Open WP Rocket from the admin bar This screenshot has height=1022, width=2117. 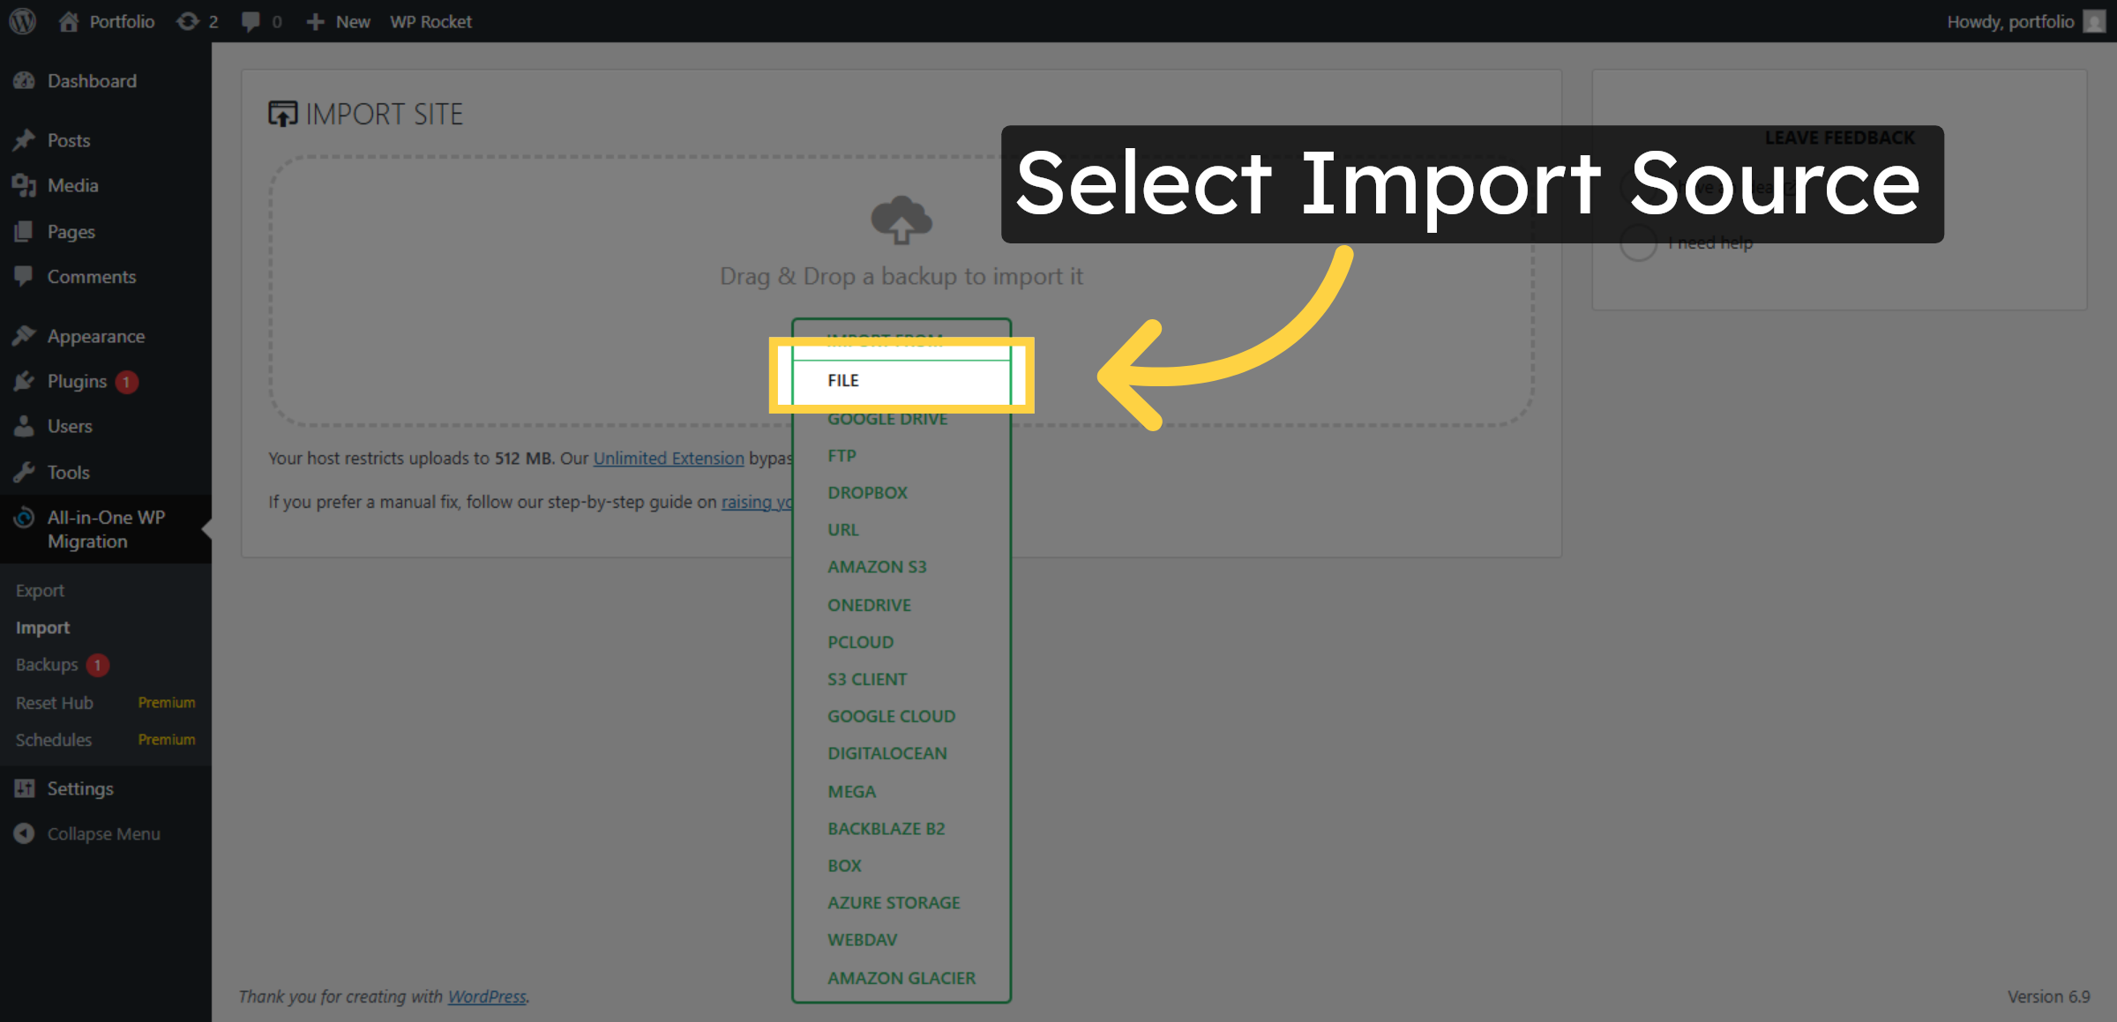(431, 21)
